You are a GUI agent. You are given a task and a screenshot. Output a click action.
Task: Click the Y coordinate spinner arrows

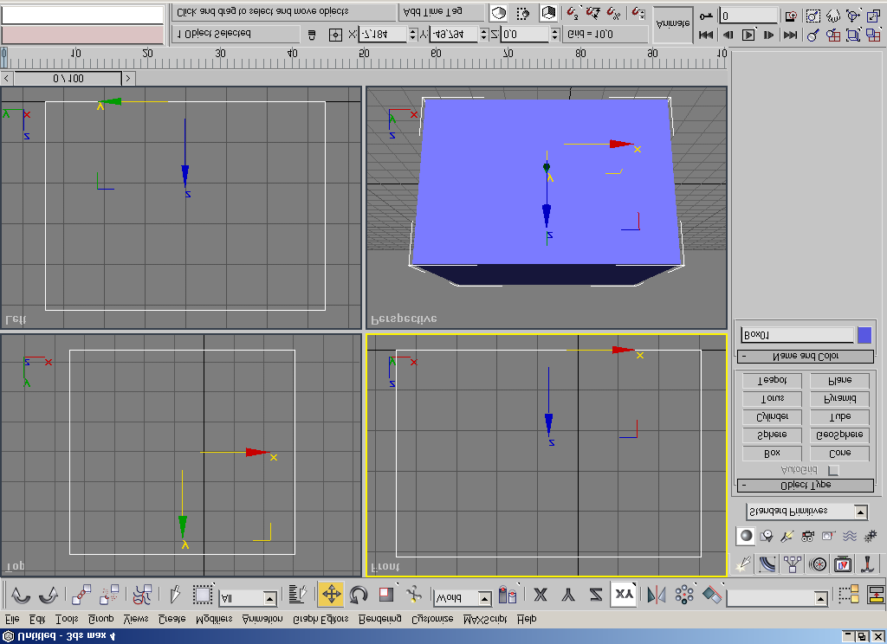click(x=483, y=35)
